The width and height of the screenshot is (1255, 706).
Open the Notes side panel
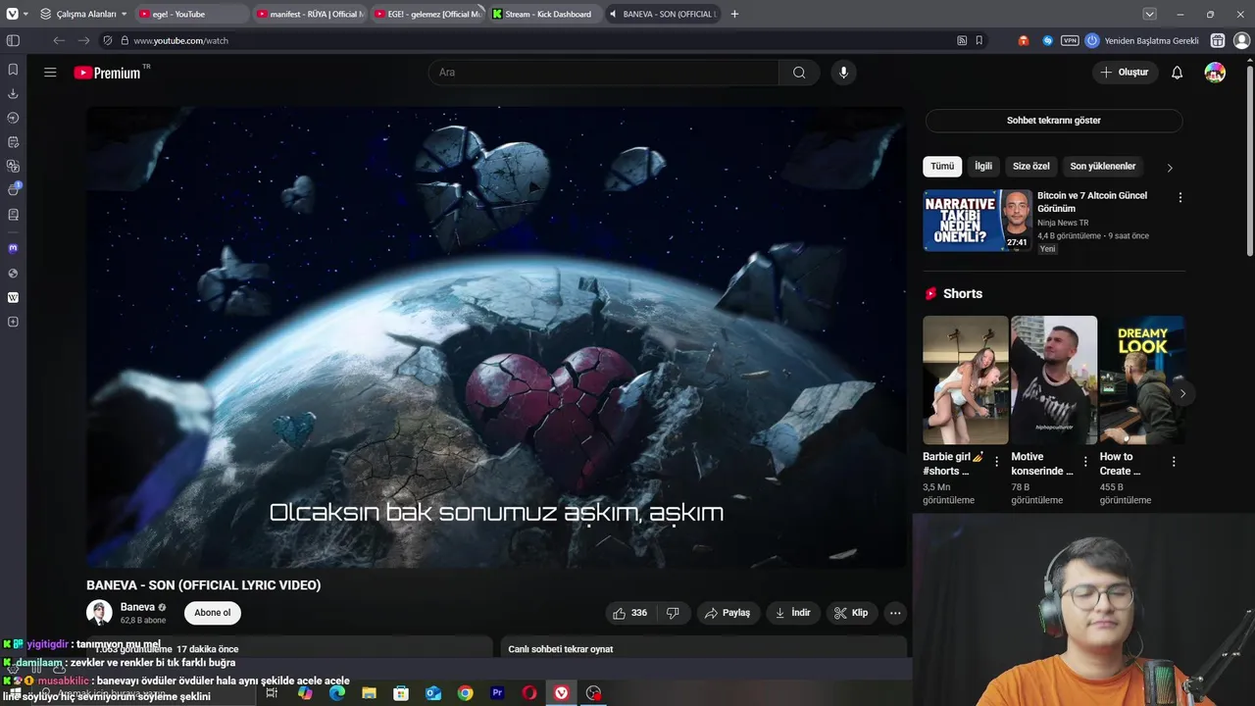13,142
